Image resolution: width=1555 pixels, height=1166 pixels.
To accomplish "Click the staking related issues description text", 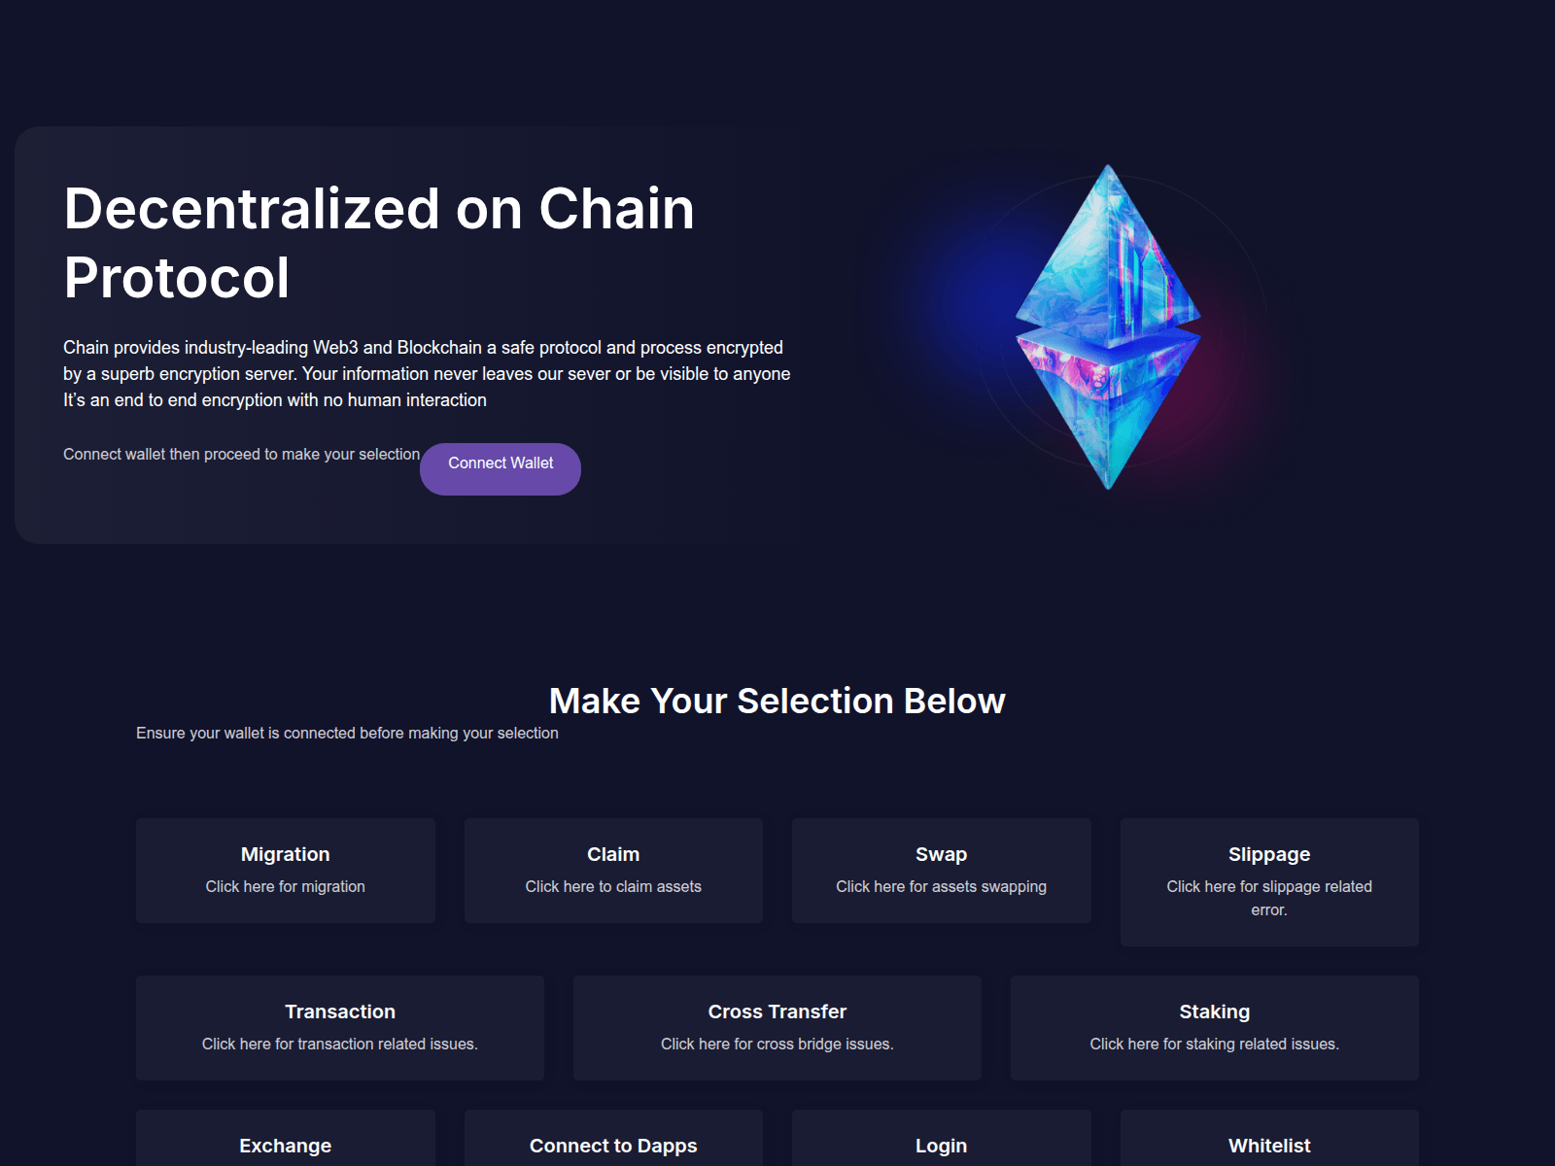I will (1214, 1044).
